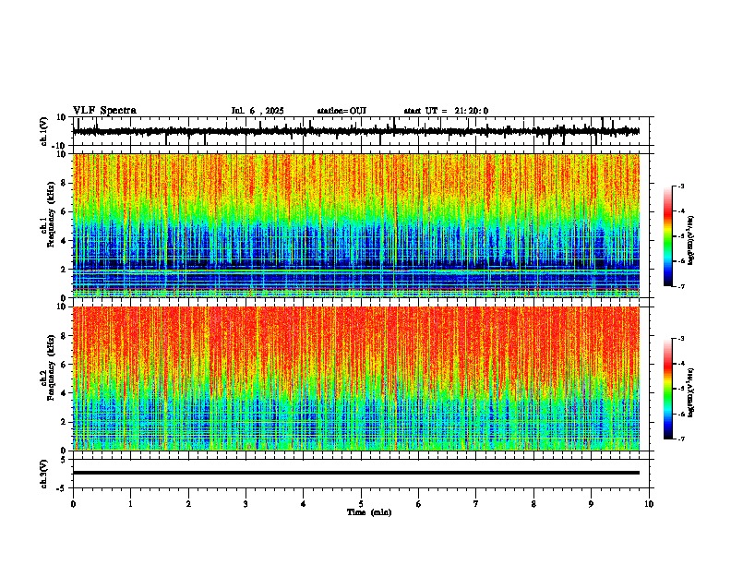The image size is (731, 565).
Task: Click the "5" tick on the time axis
Action: (361, 504)
